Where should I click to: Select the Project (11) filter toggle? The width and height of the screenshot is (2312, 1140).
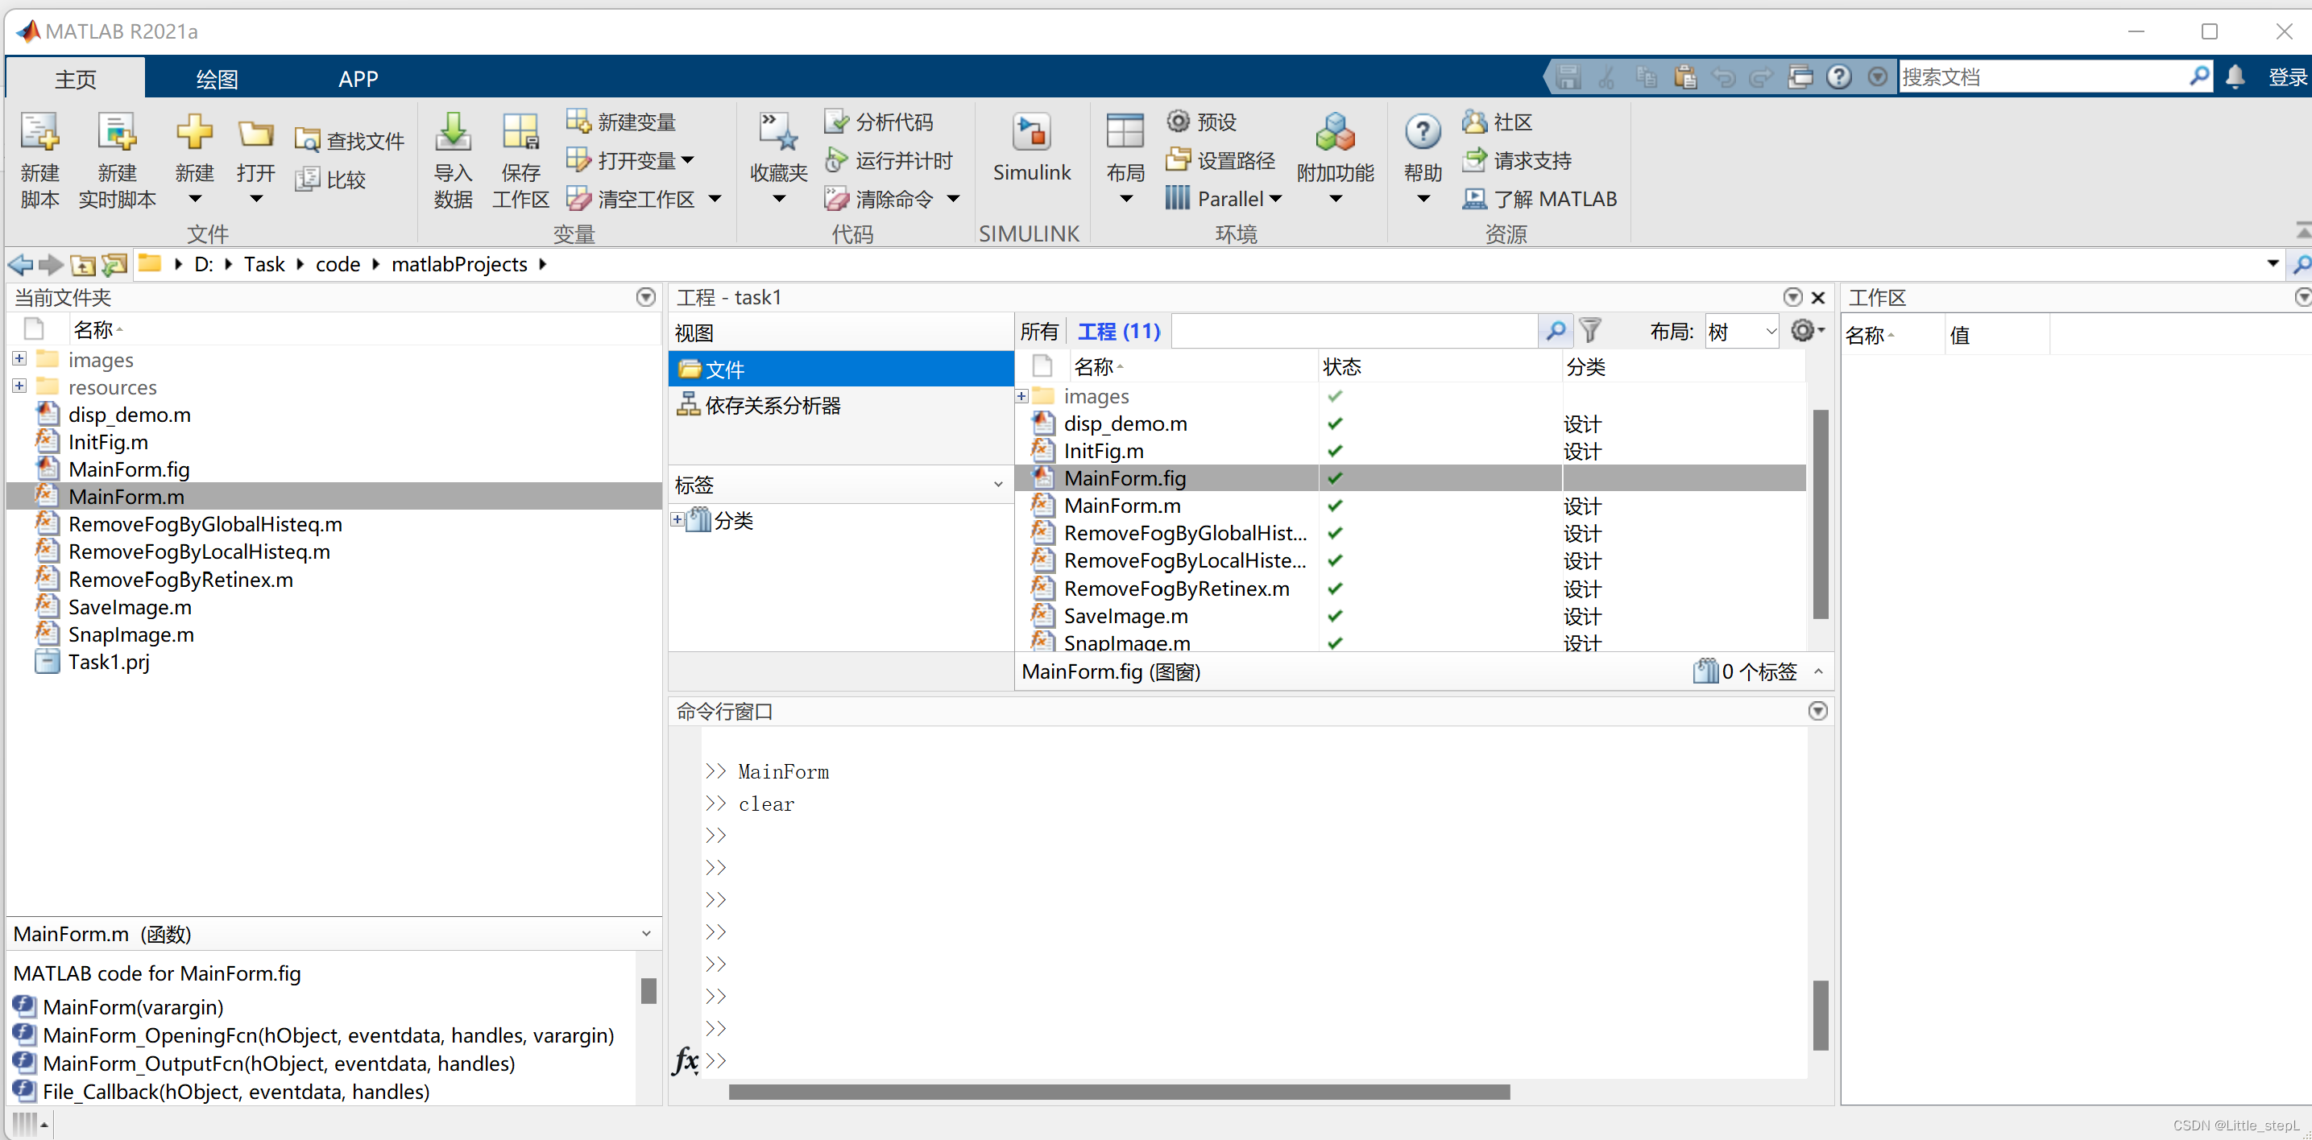pos(1118,331)
